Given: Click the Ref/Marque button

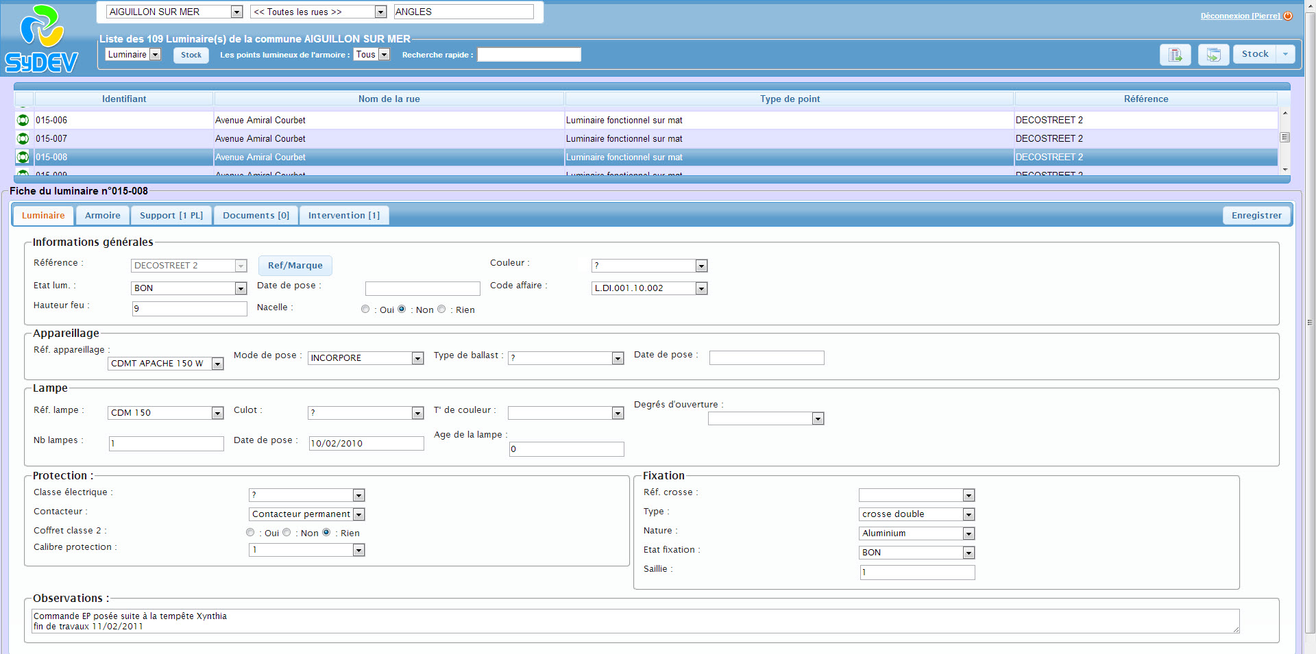Looking at the screenshot, I should (295, 265).
